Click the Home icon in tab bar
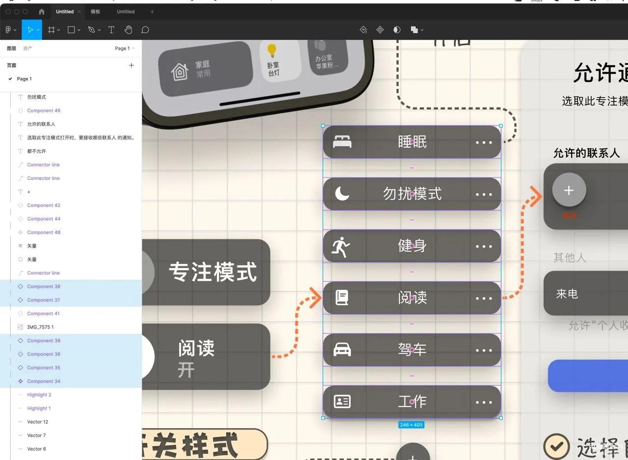Screen dimensions: 628x460 (x=41, y=12)
